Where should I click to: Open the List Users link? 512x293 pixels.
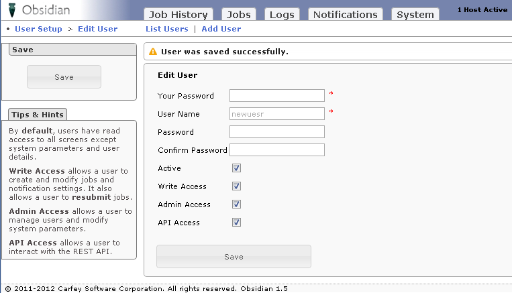167,29
